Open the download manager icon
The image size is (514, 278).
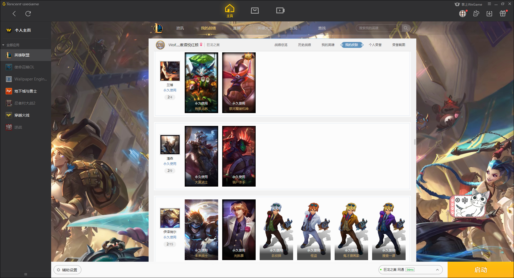489,13
